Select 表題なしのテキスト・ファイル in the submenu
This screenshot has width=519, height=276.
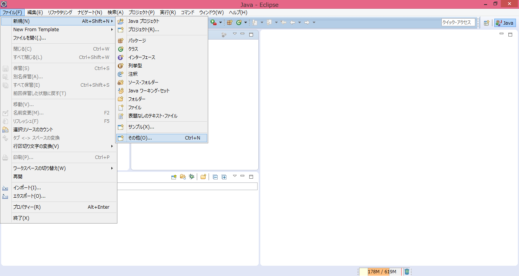point(162,116)
